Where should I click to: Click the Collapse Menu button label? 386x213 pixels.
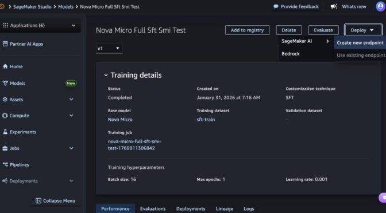(x=59, y=201)
